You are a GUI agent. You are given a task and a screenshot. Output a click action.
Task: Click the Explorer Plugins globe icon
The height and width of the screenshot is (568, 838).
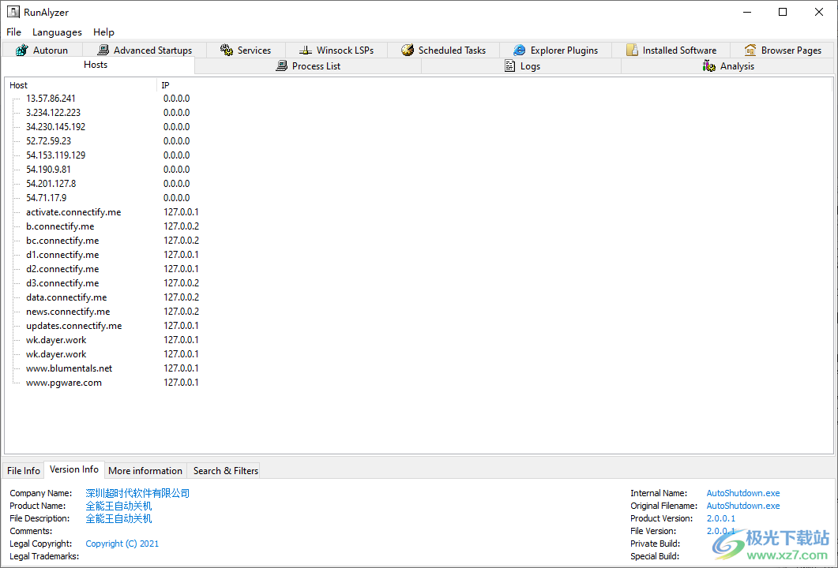519,50
